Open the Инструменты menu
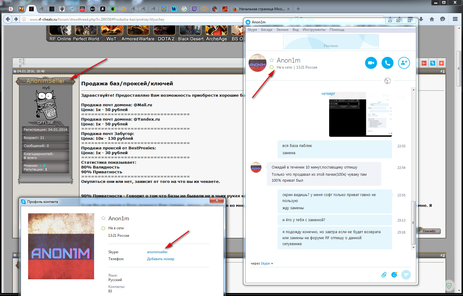 pyautogui.click(x=314, y=30)
